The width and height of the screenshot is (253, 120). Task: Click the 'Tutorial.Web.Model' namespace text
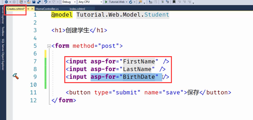[x=109, y=15]
